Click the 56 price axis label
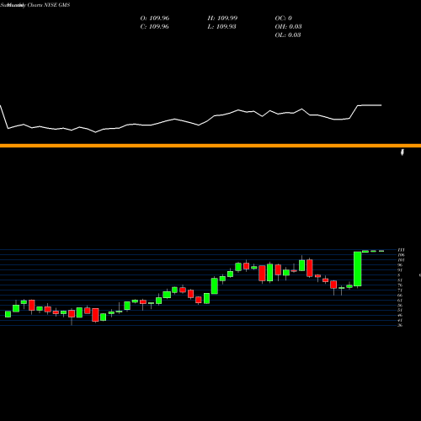This screenshot has height=421, width=421. (x=400, y=306)
